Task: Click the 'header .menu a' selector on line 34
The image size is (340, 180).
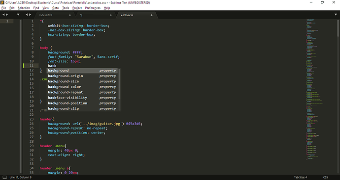Action: point(54,168)
